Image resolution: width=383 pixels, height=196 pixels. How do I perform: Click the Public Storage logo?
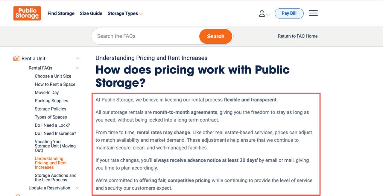[x=27, y=13]
